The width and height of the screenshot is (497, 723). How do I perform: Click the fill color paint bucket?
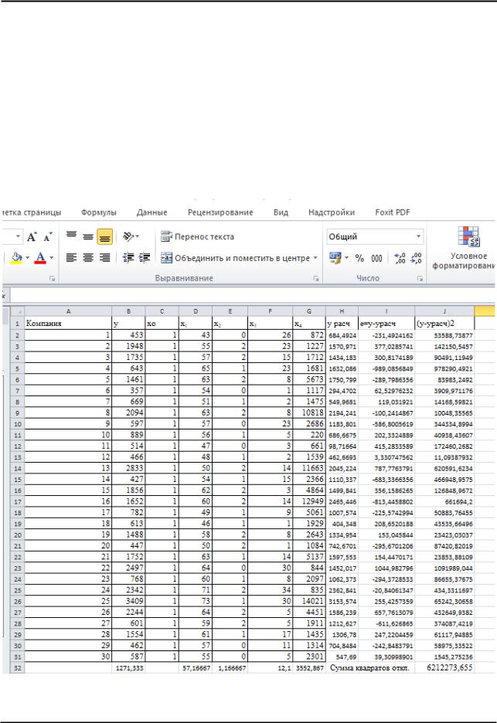click(x=16, y=258)
